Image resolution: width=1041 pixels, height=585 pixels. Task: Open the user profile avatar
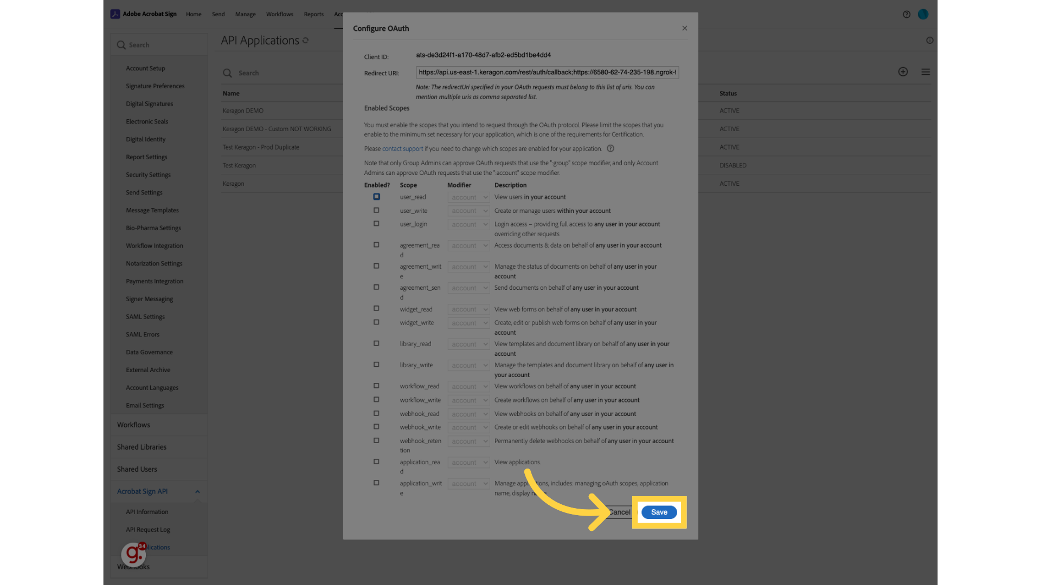(x=923, y=15)
